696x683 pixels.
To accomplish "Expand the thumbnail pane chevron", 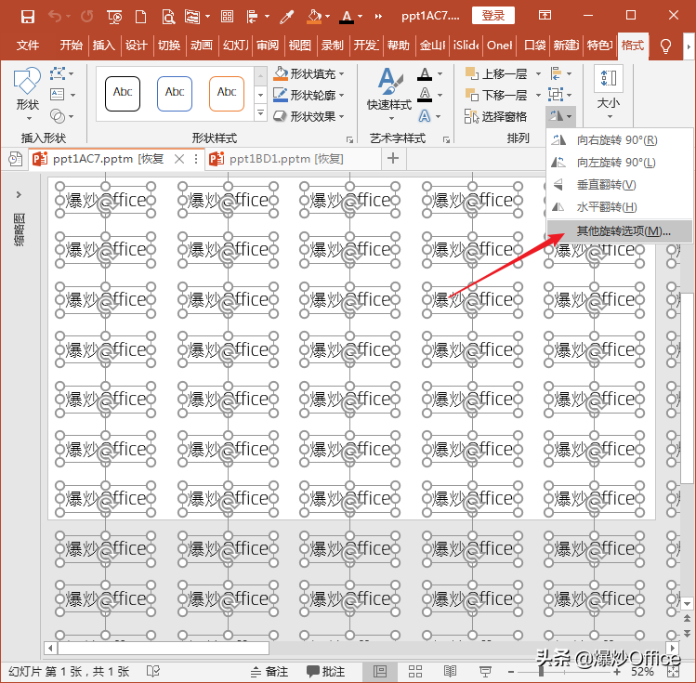I will pyautogui.click(x=19, y=194).
